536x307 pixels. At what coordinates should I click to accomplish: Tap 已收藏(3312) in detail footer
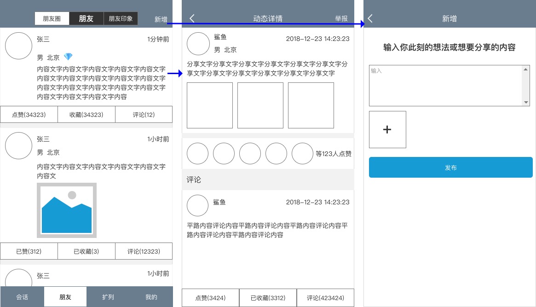(268, 298)
